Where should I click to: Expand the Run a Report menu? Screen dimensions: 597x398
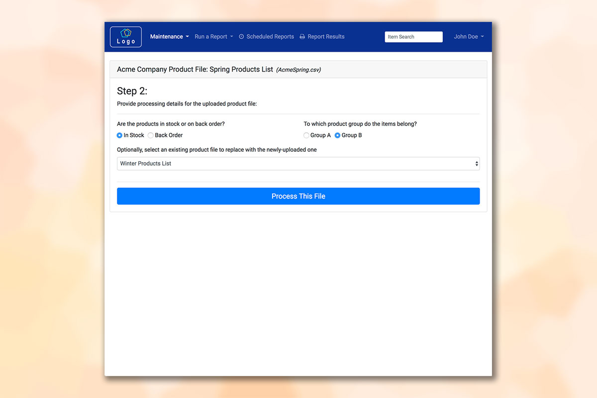click(x=214, y=37)
